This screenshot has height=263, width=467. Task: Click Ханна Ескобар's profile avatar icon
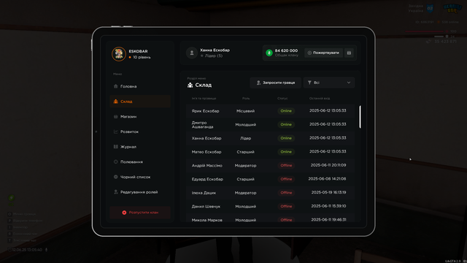click(192, 53)
